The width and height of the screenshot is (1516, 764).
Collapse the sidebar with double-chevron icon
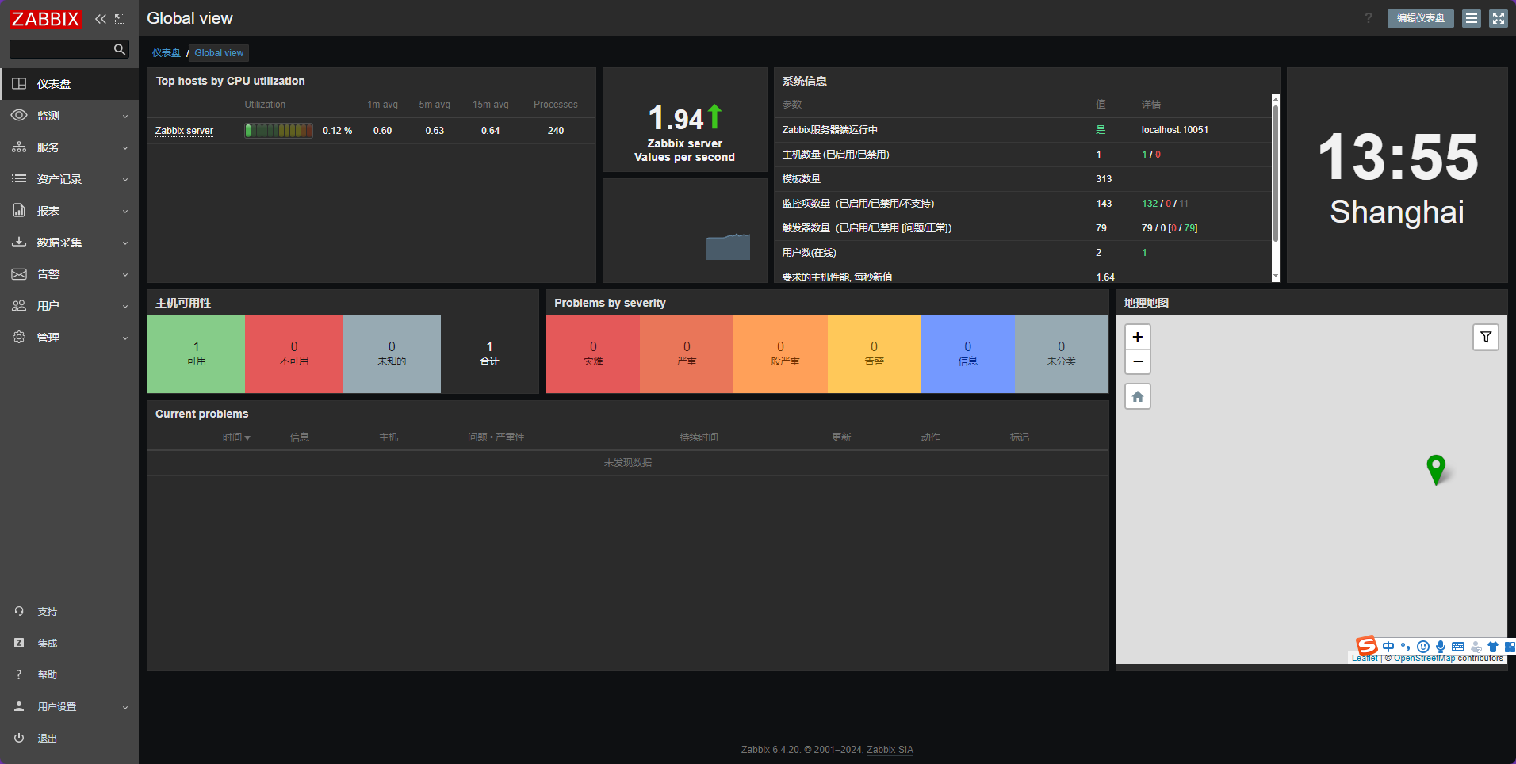[x=101, y=18]
